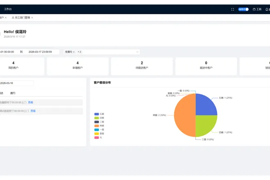Open the 工具 toolbox menu
This screenshot has height=180, width=270.
pos(257,9)
